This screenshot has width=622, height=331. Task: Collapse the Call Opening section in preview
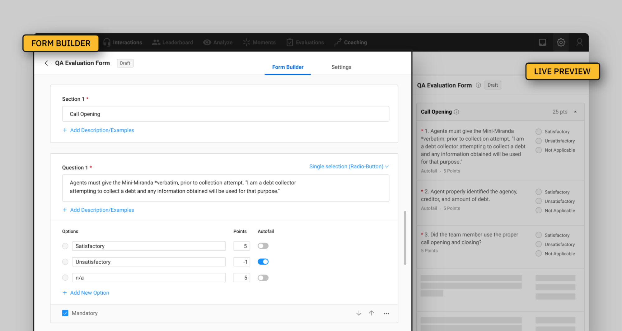coord(575,112)
